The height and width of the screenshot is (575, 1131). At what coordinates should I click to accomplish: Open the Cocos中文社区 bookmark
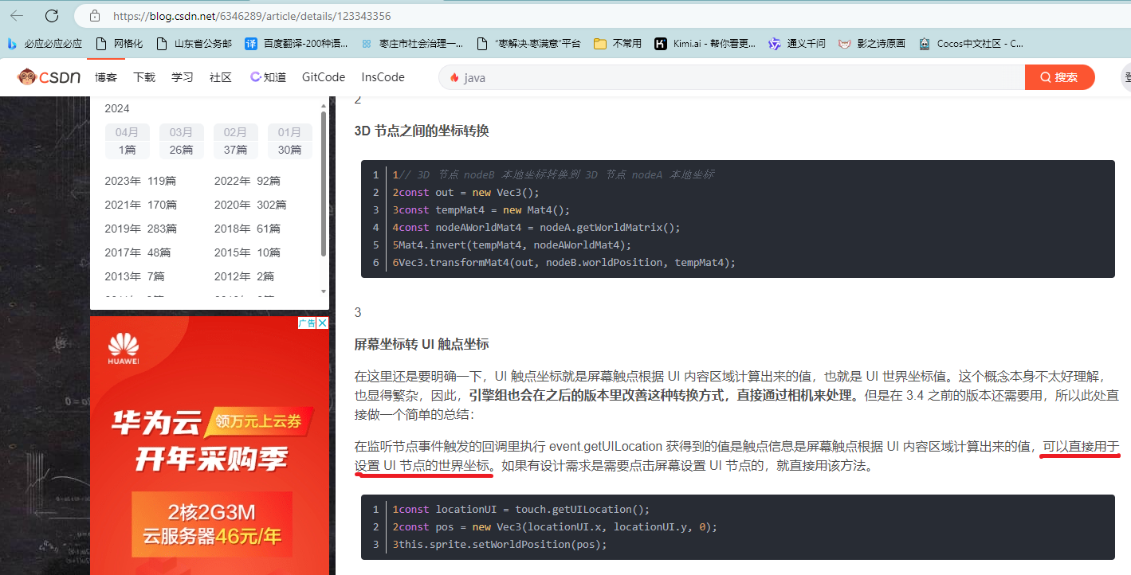[971, 44]
